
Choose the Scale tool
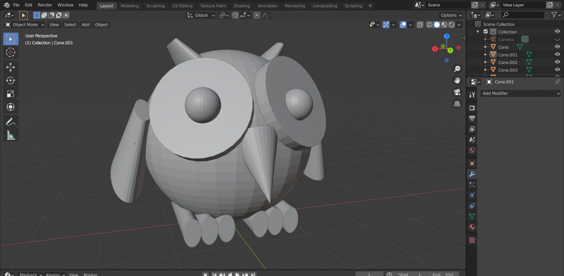click(x=11, y=94)
